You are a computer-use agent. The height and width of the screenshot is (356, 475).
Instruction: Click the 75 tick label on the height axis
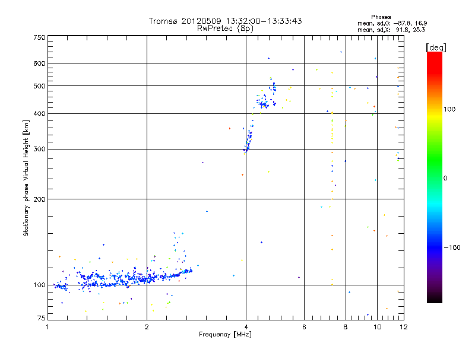pyautogui.click(x=42, y=318)
